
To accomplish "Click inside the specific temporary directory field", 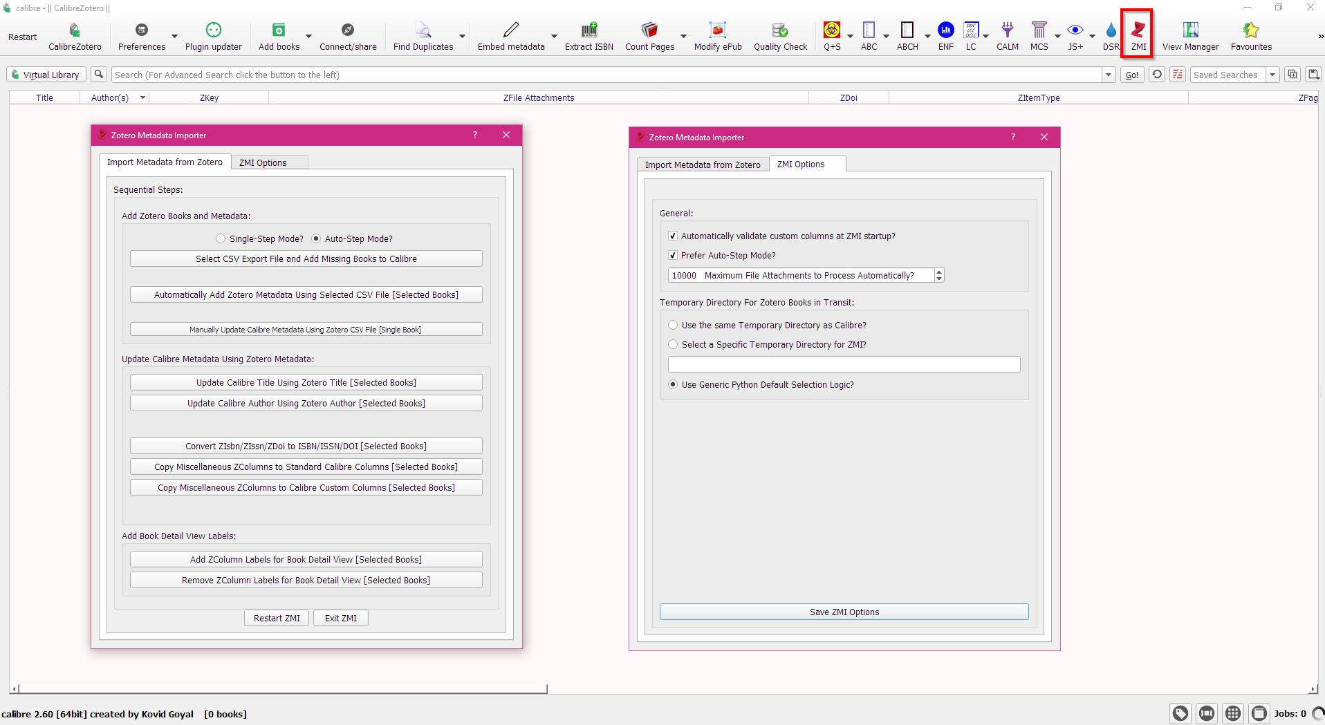I will coord(844,365).
